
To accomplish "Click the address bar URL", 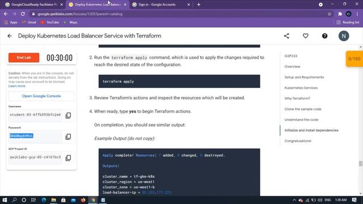I will click(x=80, y=14).
